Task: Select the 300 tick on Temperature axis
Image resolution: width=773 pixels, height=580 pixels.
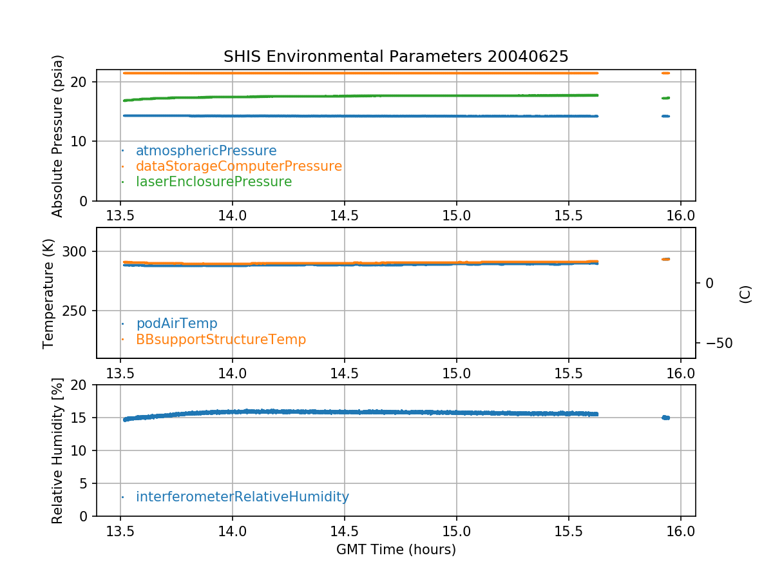Action: click(80, 251)
